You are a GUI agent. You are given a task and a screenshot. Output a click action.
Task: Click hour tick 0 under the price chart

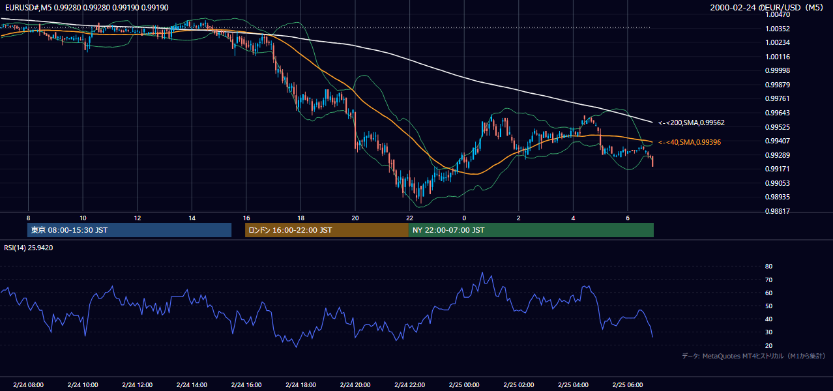tap(464, 218)
